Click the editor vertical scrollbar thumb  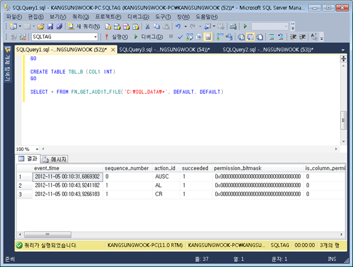click(343, 120)
